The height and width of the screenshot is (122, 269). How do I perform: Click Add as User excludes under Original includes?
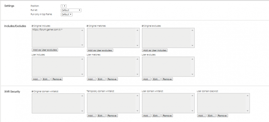tap(45, 50)
